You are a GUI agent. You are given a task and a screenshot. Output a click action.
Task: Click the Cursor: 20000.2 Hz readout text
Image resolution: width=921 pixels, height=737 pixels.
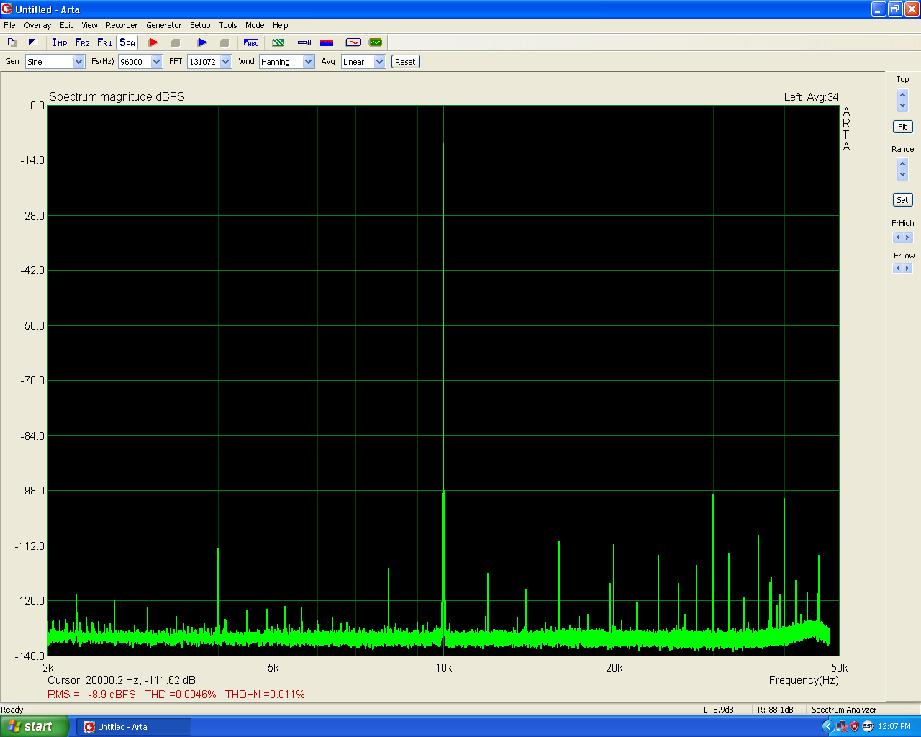point(122,680)
